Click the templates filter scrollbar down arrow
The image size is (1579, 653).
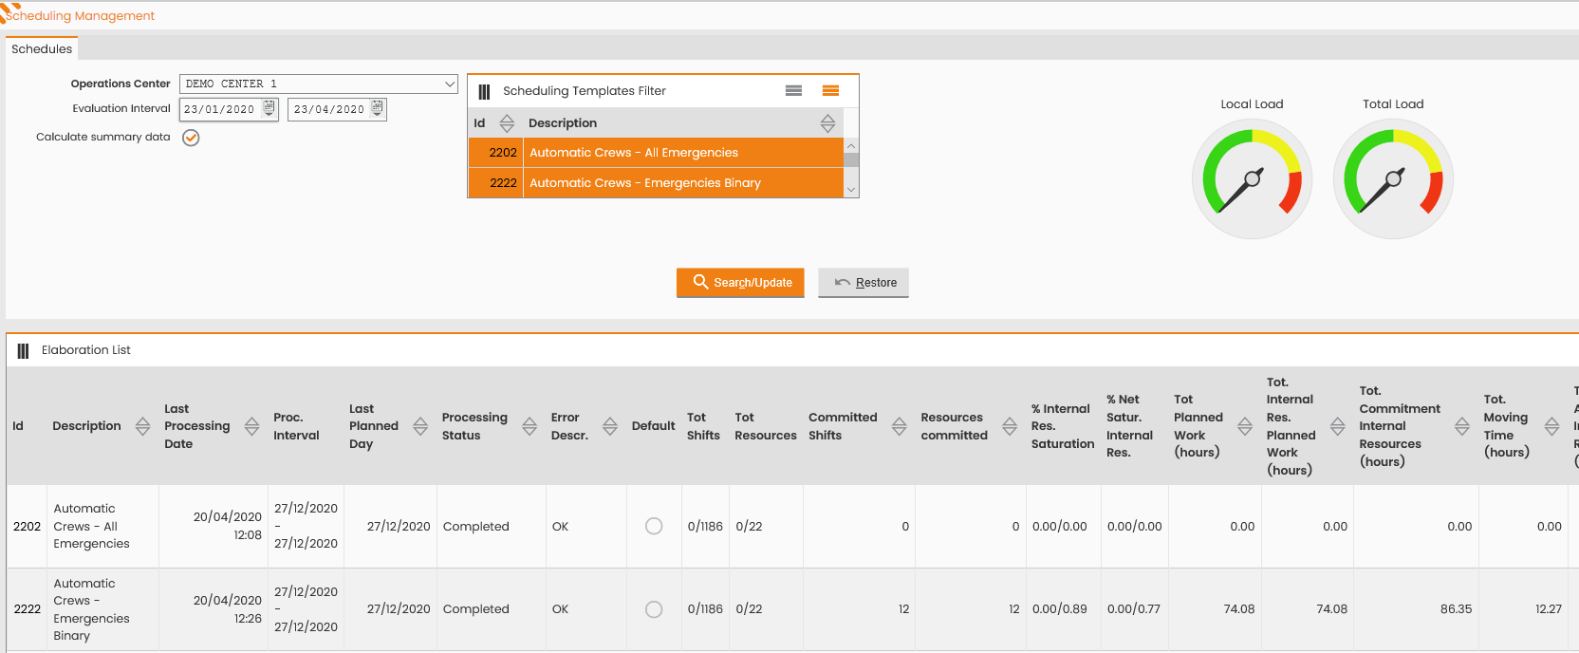pos(851,190)
